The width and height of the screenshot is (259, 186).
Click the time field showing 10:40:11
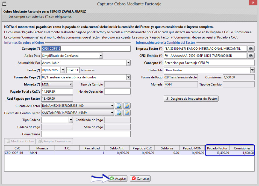coord(73,70)
